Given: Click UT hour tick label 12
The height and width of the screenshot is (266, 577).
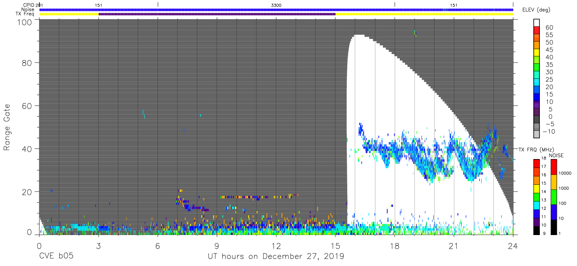Looking at the screenshot, I should [x=276, y=246].
